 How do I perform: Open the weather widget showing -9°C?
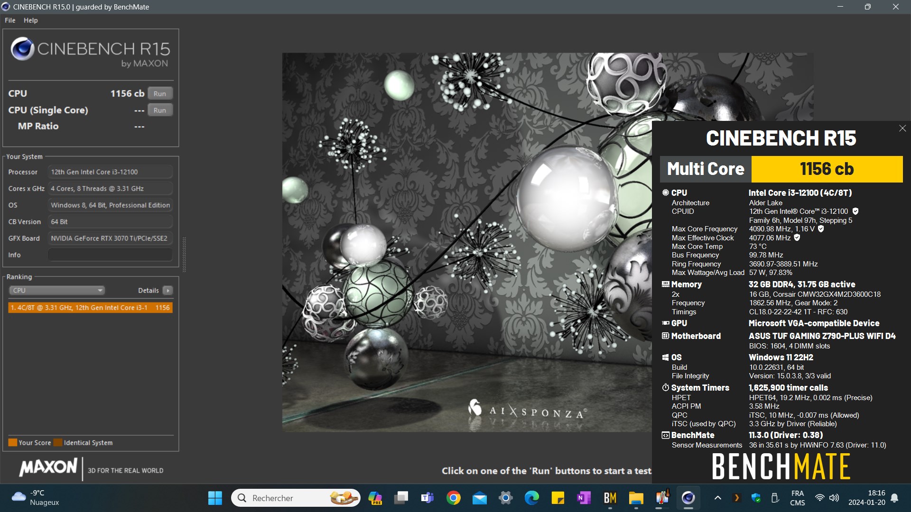point(36,498)
